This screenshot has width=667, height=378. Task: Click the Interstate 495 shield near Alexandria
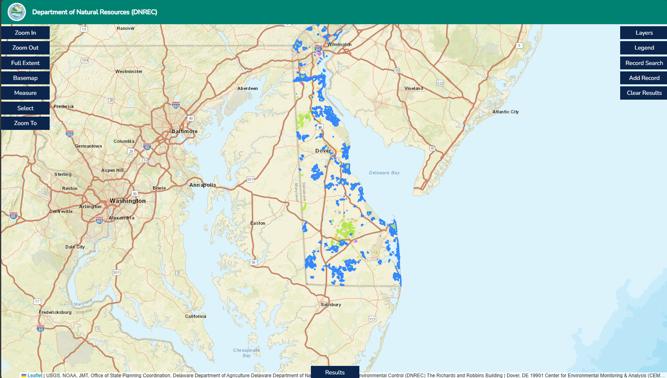[x=99, y=221]
